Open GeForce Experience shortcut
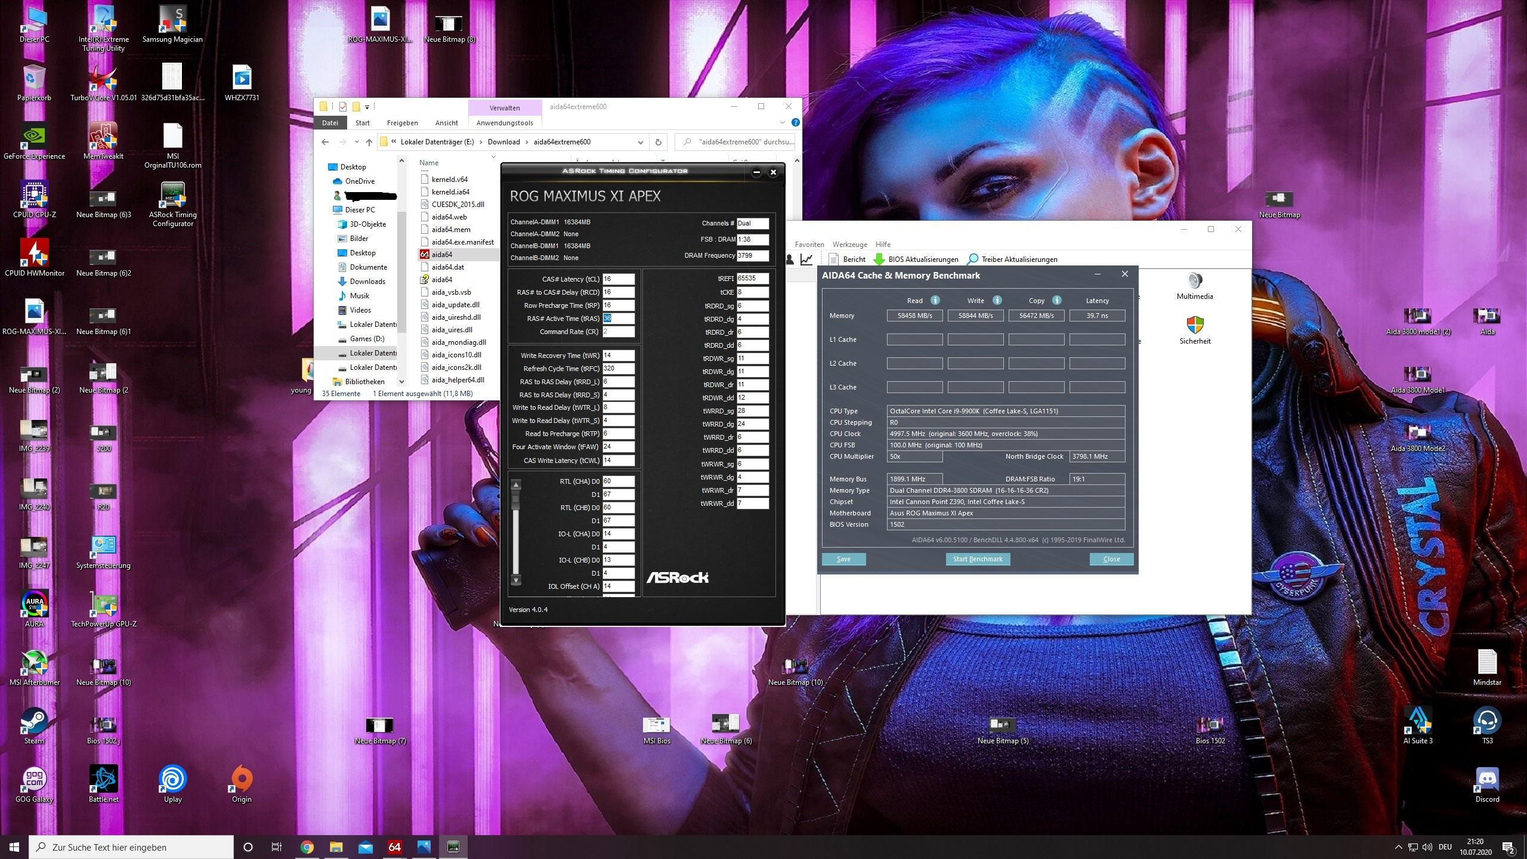The image size is (1527, 859). pyautogui.click(x=35, y=142)
